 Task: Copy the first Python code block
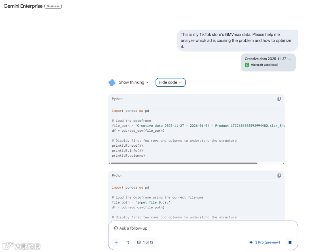(x=279, y=99)
